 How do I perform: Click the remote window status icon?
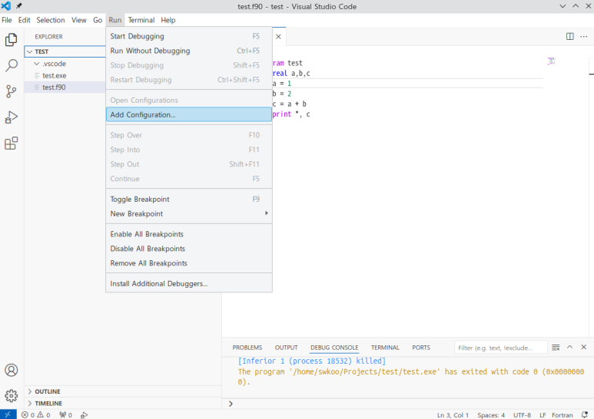click(x=8, y=414)
